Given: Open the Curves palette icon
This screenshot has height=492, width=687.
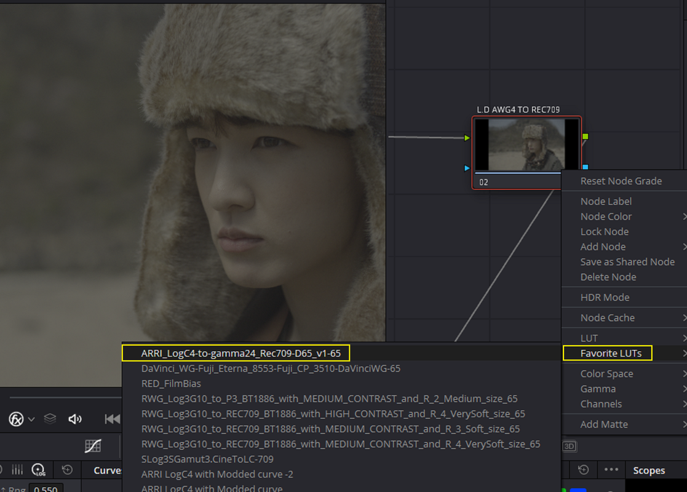Looking at the screenshot, I should click(x=93, y=446).
